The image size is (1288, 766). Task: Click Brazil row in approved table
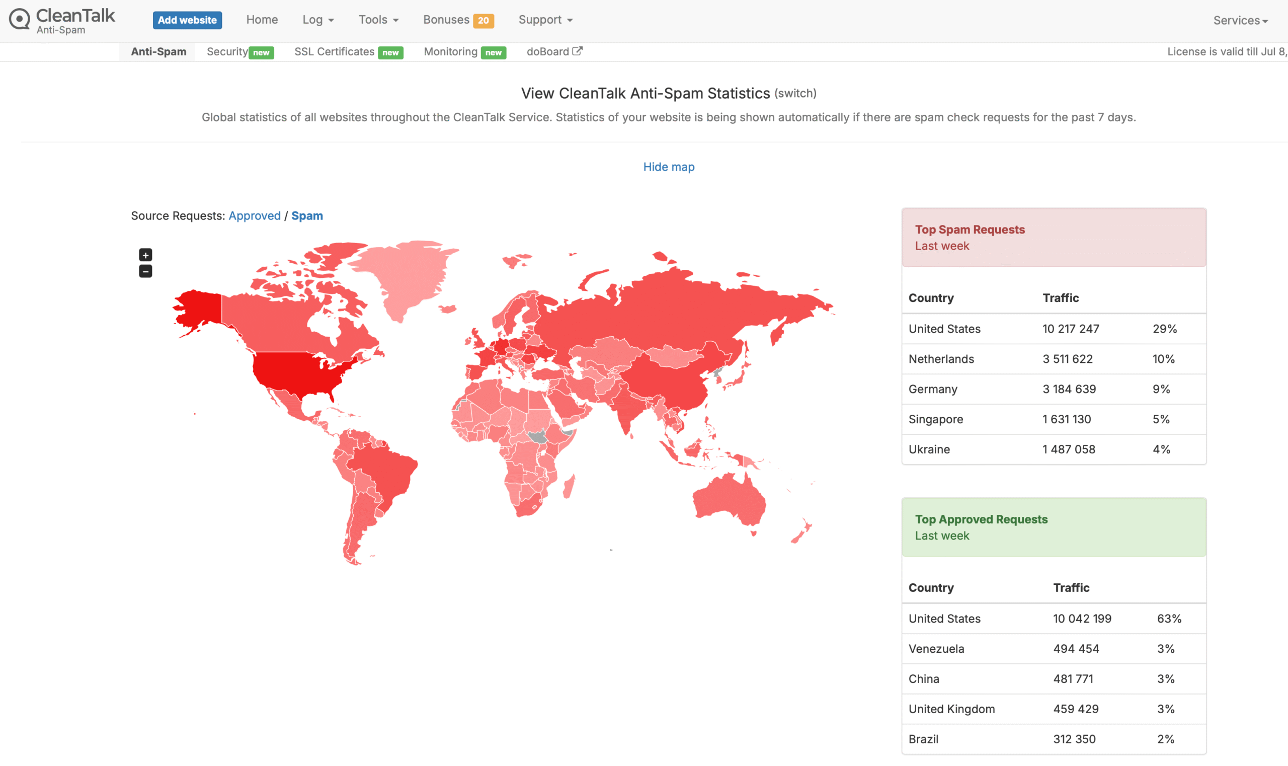[x=1054, y=739]
